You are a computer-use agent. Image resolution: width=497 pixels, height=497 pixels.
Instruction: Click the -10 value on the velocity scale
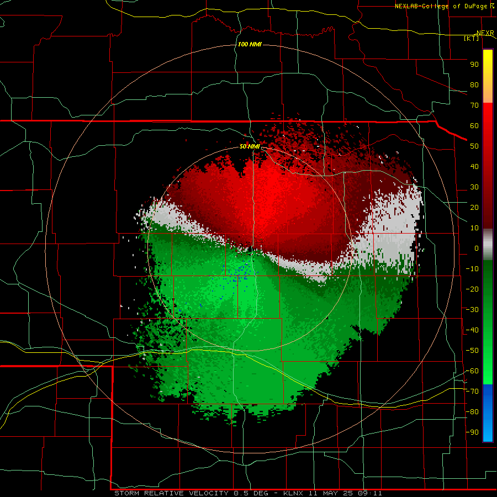tap(472, 269)
